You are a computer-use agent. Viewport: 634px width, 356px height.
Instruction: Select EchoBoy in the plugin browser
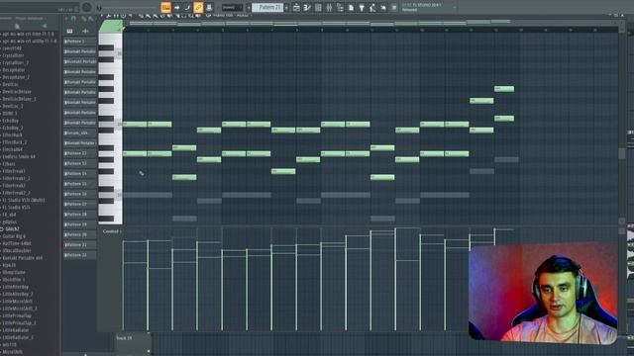pyautogui.click(x=10, y=121)
